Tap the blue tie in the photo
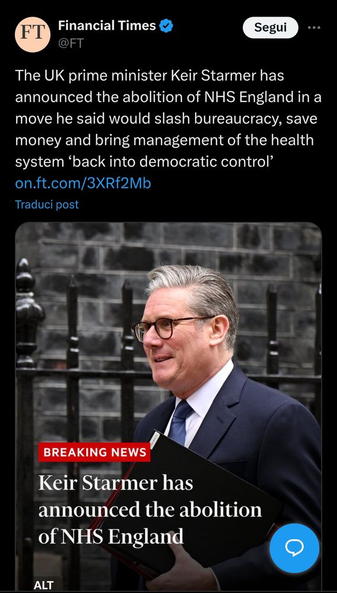Image resolution: width=337 pixels, height=593 pixels. click(180, 422)
